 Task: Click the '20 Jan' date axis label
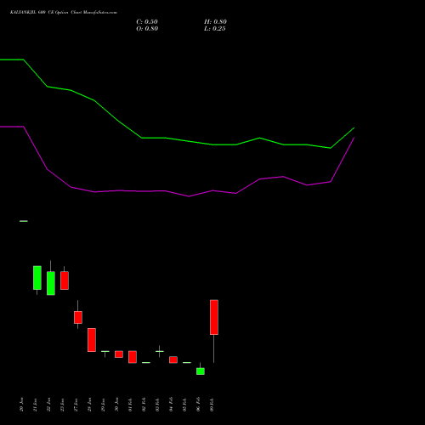pyautogui.click(x=21, y=405)
